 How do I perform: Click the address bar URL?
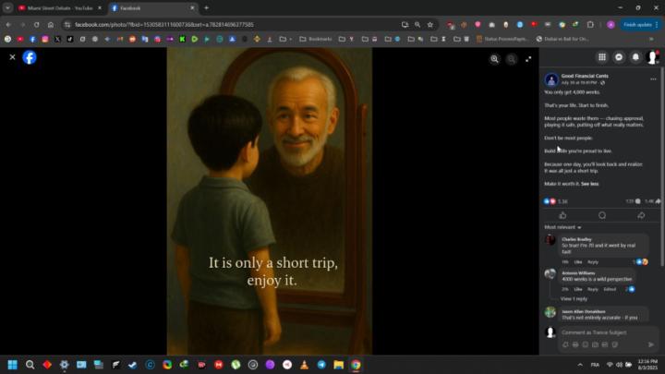[x=164, y=25]
